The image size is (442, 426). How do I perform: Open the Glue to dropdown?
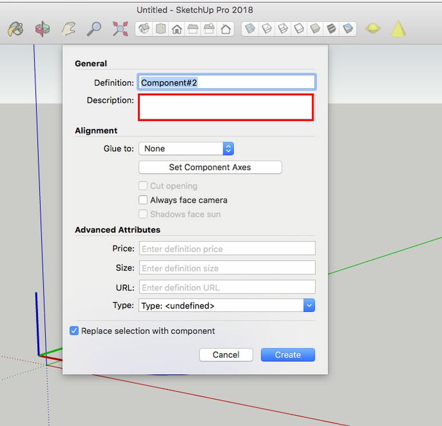click(x=186, y=148)
